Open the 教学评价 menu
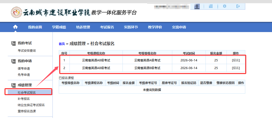Screen dimensions: 272x118 (155, 27)
